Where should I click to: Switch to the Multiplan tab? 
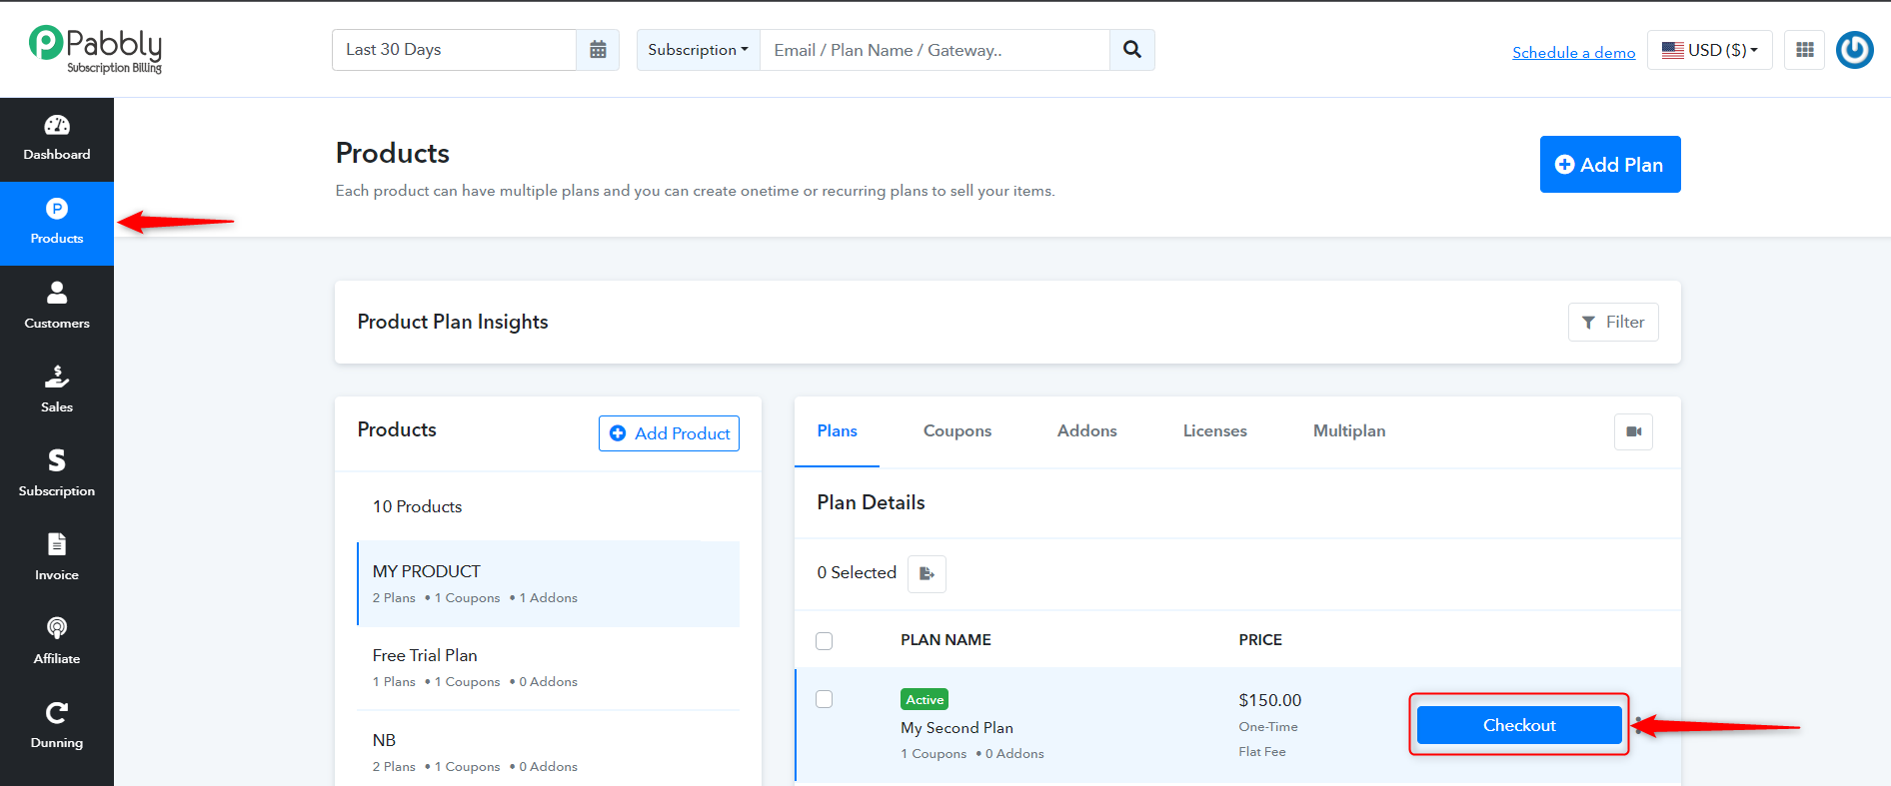(x=1349, y=431)
